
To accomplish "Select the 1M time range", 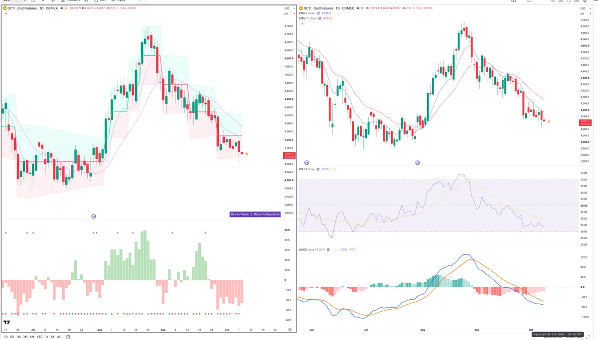I will 18,337.
